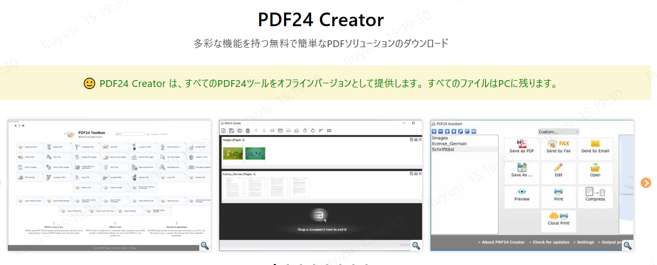
Task: Click the save disk icon in PDF24 Creator toolbar
Action: pyautogui.click(x=231, y=131)
